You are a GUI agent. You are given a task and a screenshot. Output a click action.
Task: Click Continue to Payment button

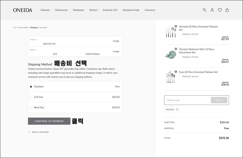[x=49, y=121]
